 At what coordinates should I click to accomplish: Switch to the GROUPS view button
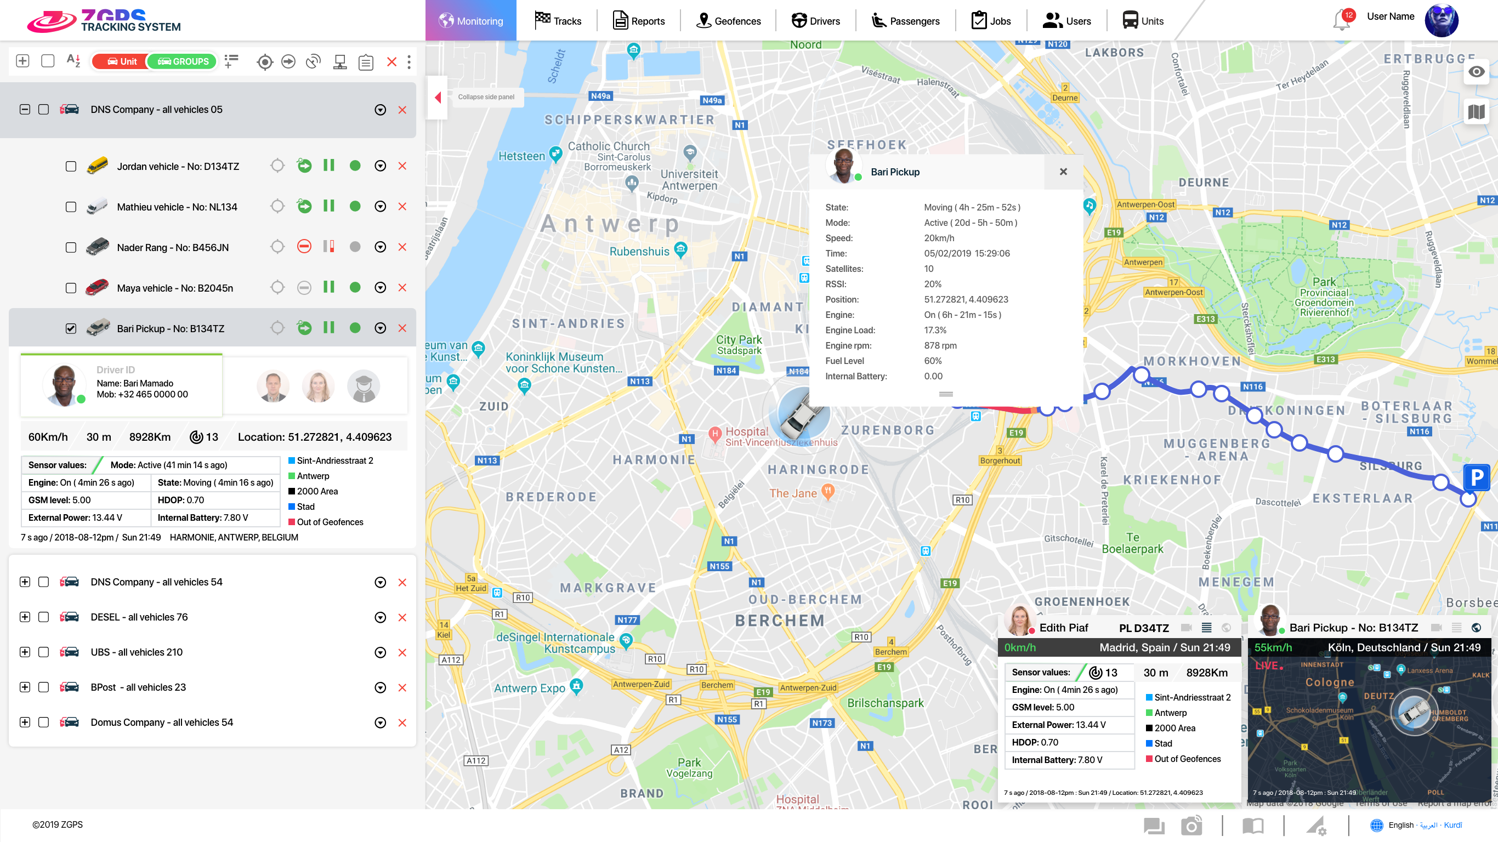pyautogui.click(x=183, y=61)
